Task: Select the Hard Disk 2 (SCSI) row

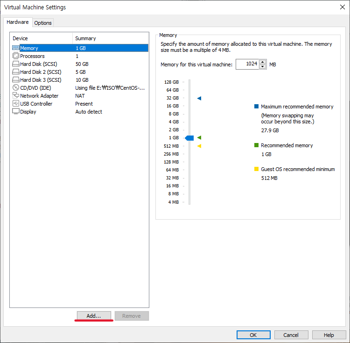Action: tap(80, 72)
